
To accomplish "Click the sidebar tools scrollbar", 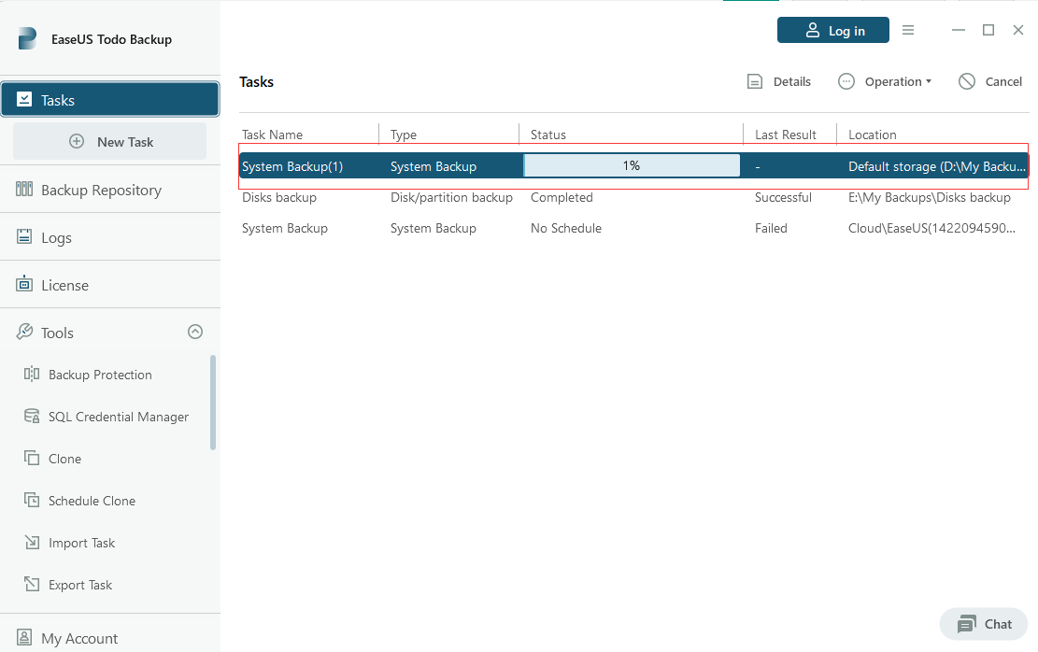I will [212, 403].
